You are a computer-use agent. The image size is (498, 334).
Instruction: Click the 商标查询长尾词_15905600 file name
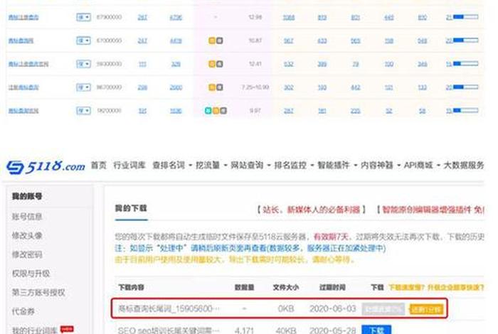(169, 308)
